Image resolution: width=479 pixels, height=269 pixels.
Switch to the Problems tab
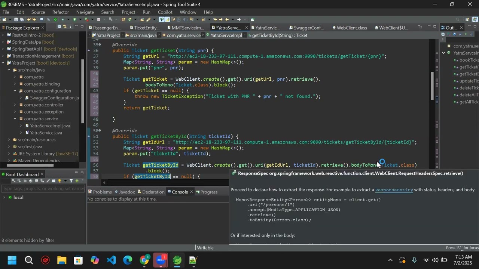[x=100, y=192]
